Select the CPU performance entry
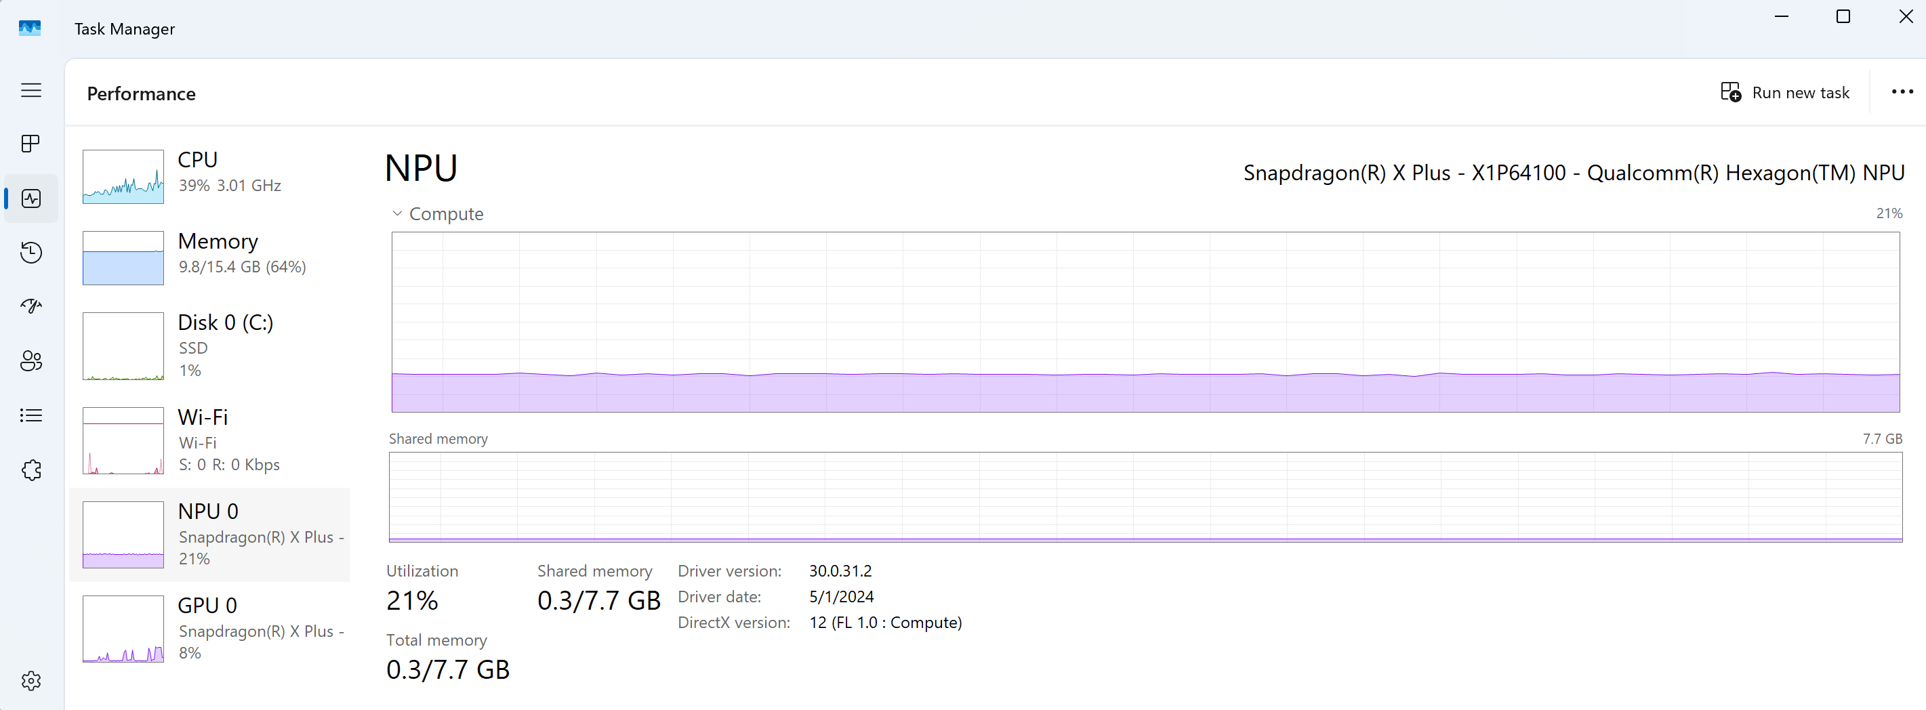The height and width of the screenshot is (710, 1926). 209,175
